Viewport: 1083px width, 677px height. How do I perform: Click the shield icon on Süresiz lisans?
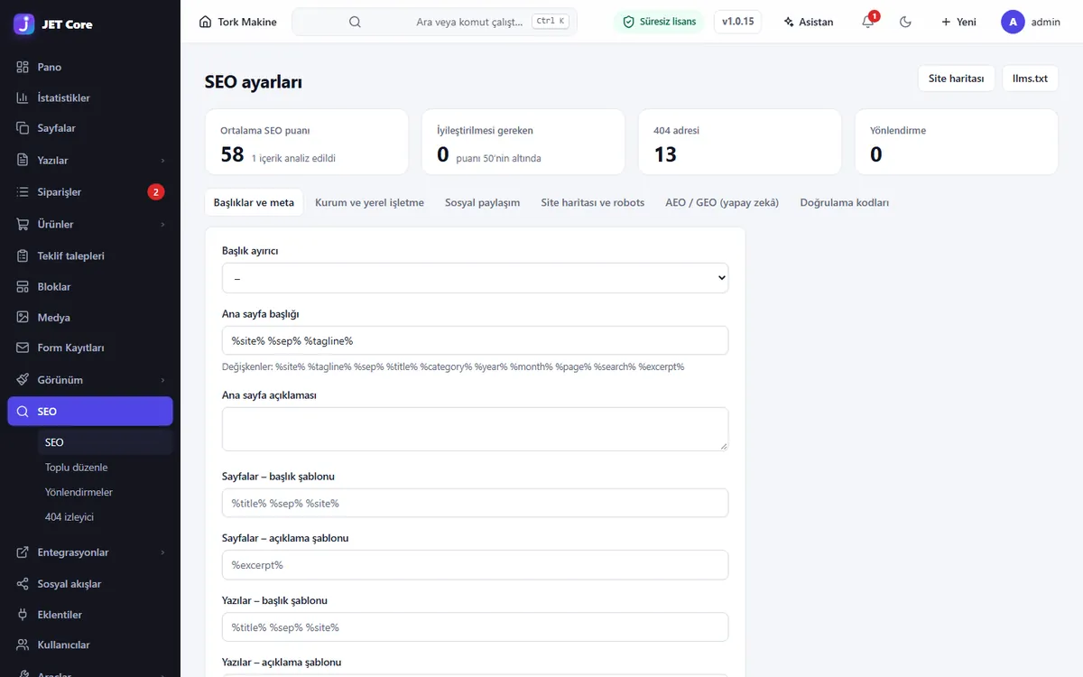tap(629, 22)
